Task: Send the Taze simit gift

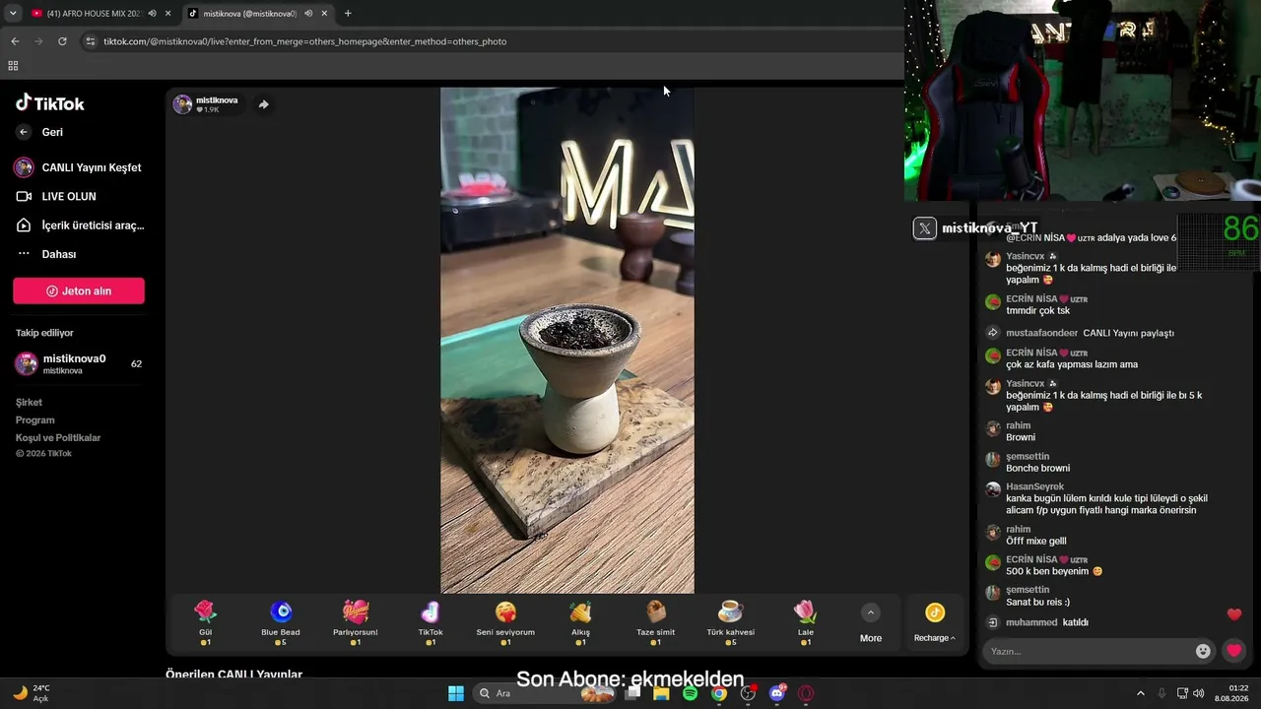Action: 656,622
